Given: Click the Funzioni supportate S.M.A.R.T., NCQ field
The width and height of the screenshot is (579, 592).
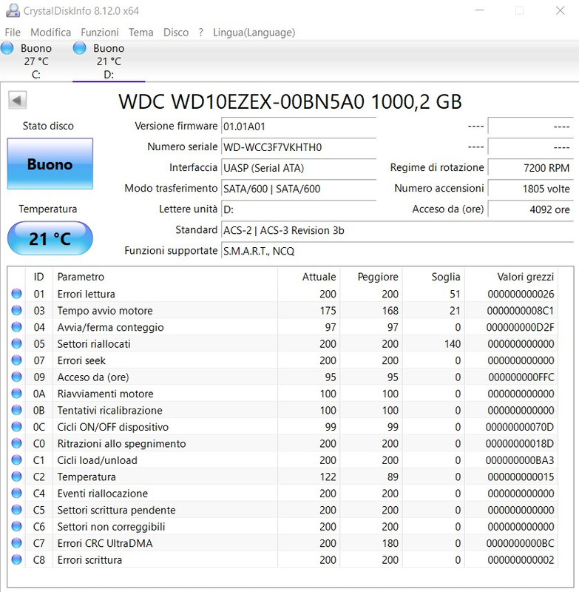Looking at the screenshot, I should point(397,251).
